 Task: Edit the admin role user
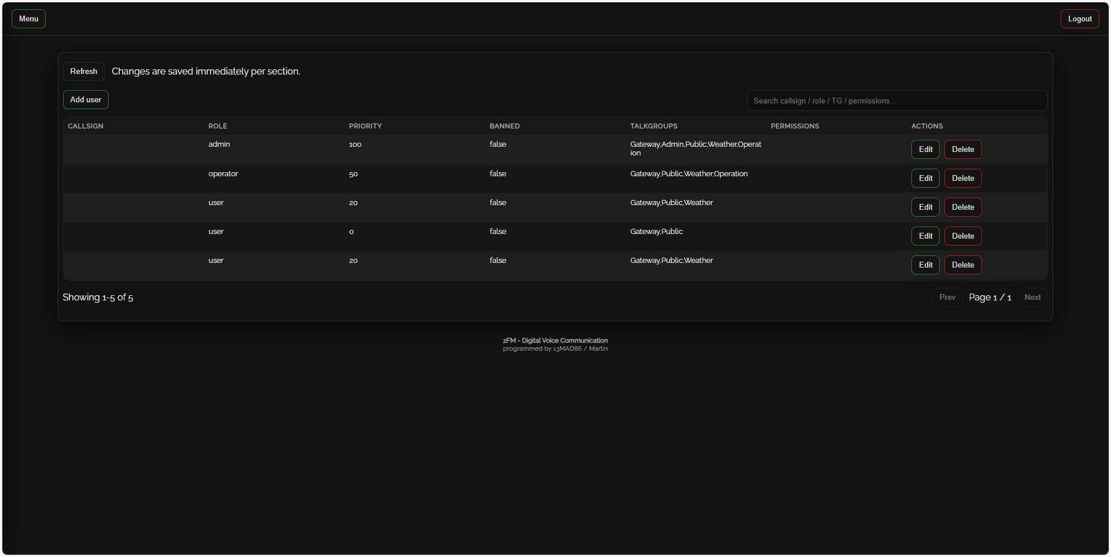(925, 150)
